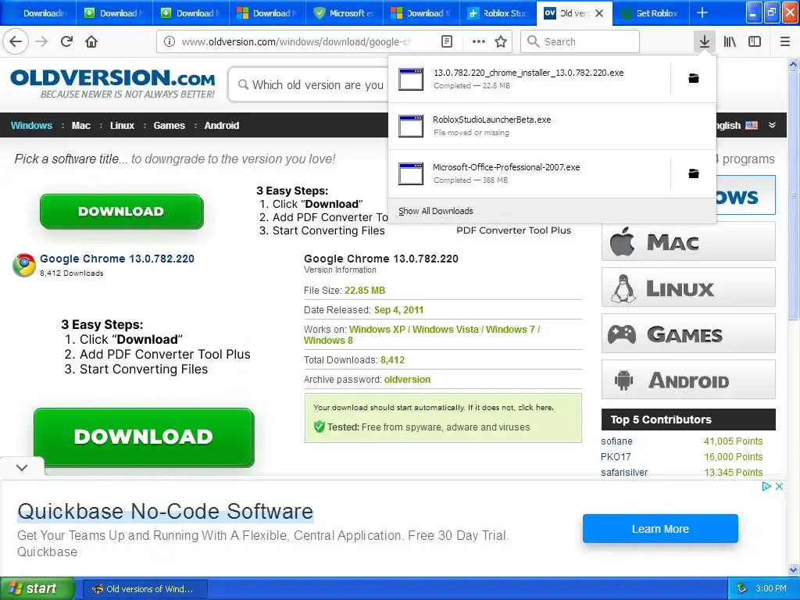Switch to the first Downloading tab
The height and width of the screenshot is (600, 800).
pyautogui.click(x=38, y=13)
